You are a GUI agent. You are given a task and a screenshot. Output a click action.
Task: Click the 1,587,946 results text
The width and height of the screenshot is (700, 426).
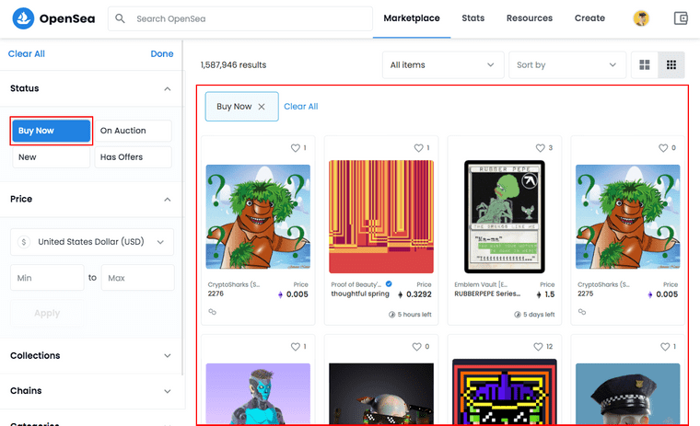(233, 65)
